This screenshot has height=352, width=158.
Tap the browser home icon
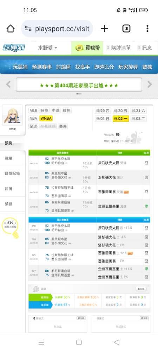11,29
